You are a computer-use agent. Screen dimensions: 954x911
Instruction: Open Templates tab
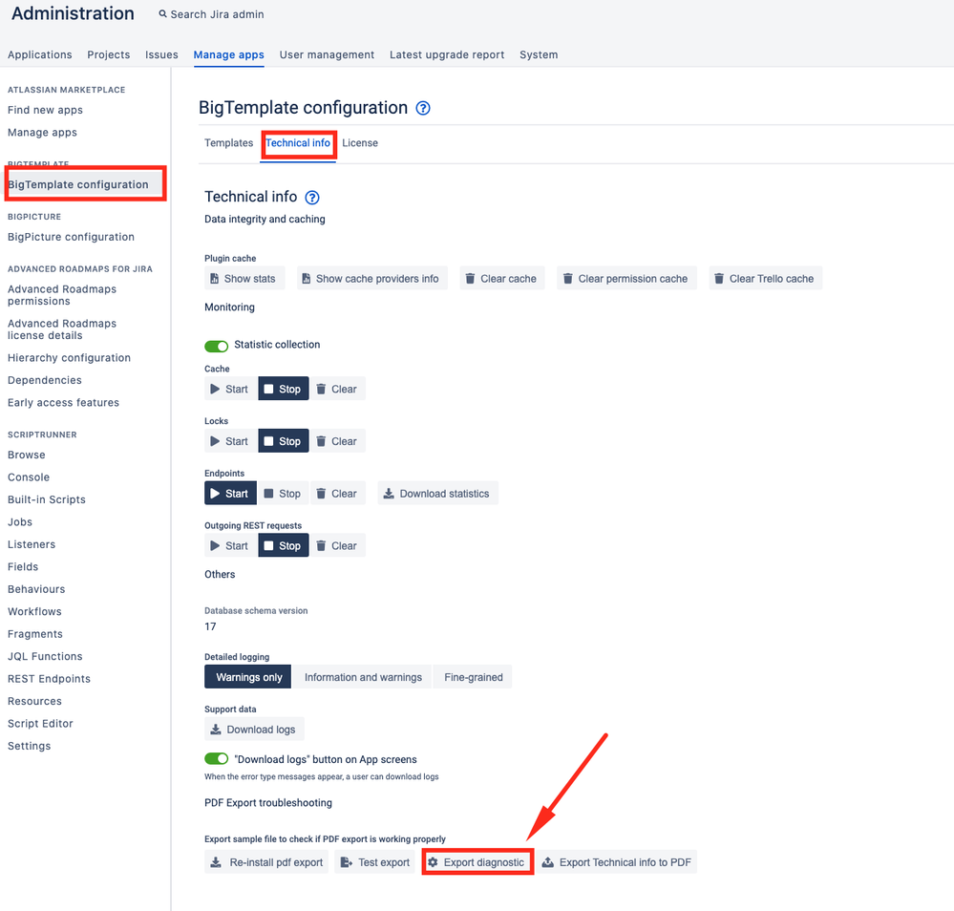[x=229, y=142]
